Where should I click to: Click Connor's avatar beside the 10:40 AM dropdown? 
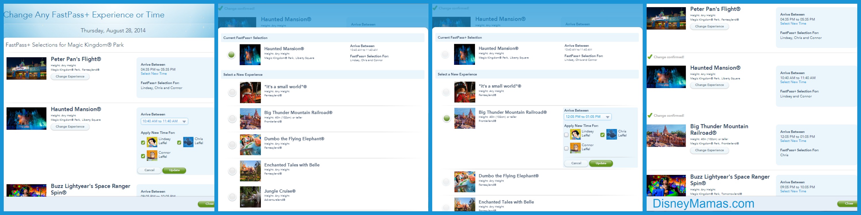coord(152,156)
